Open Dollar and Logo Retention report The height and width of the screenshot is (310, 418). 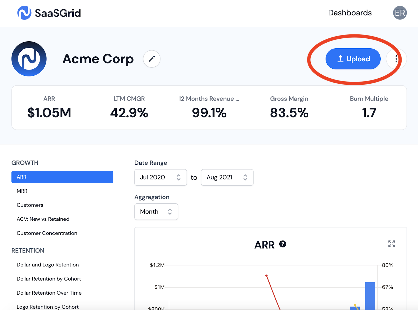[48, 265]
